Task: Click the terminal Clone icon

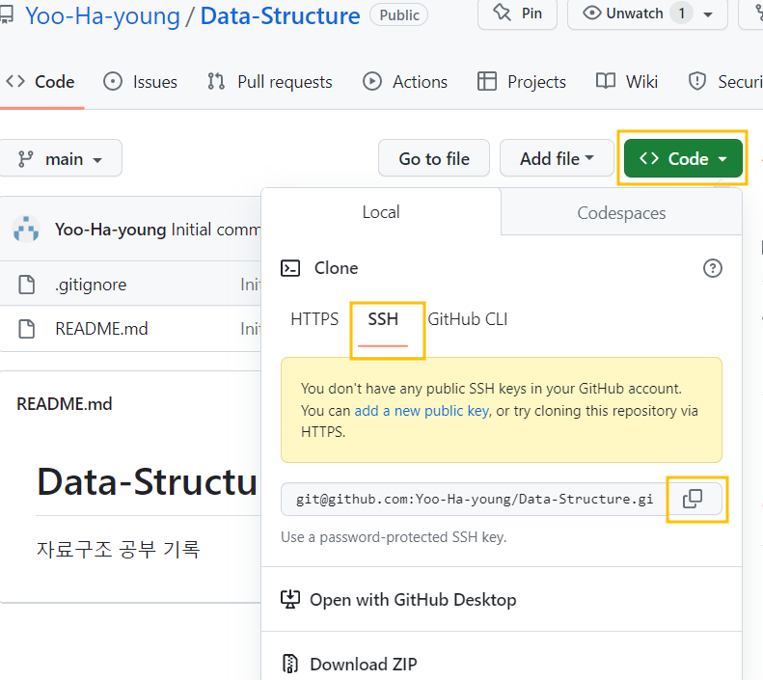Action: click(x=290, y=268)
